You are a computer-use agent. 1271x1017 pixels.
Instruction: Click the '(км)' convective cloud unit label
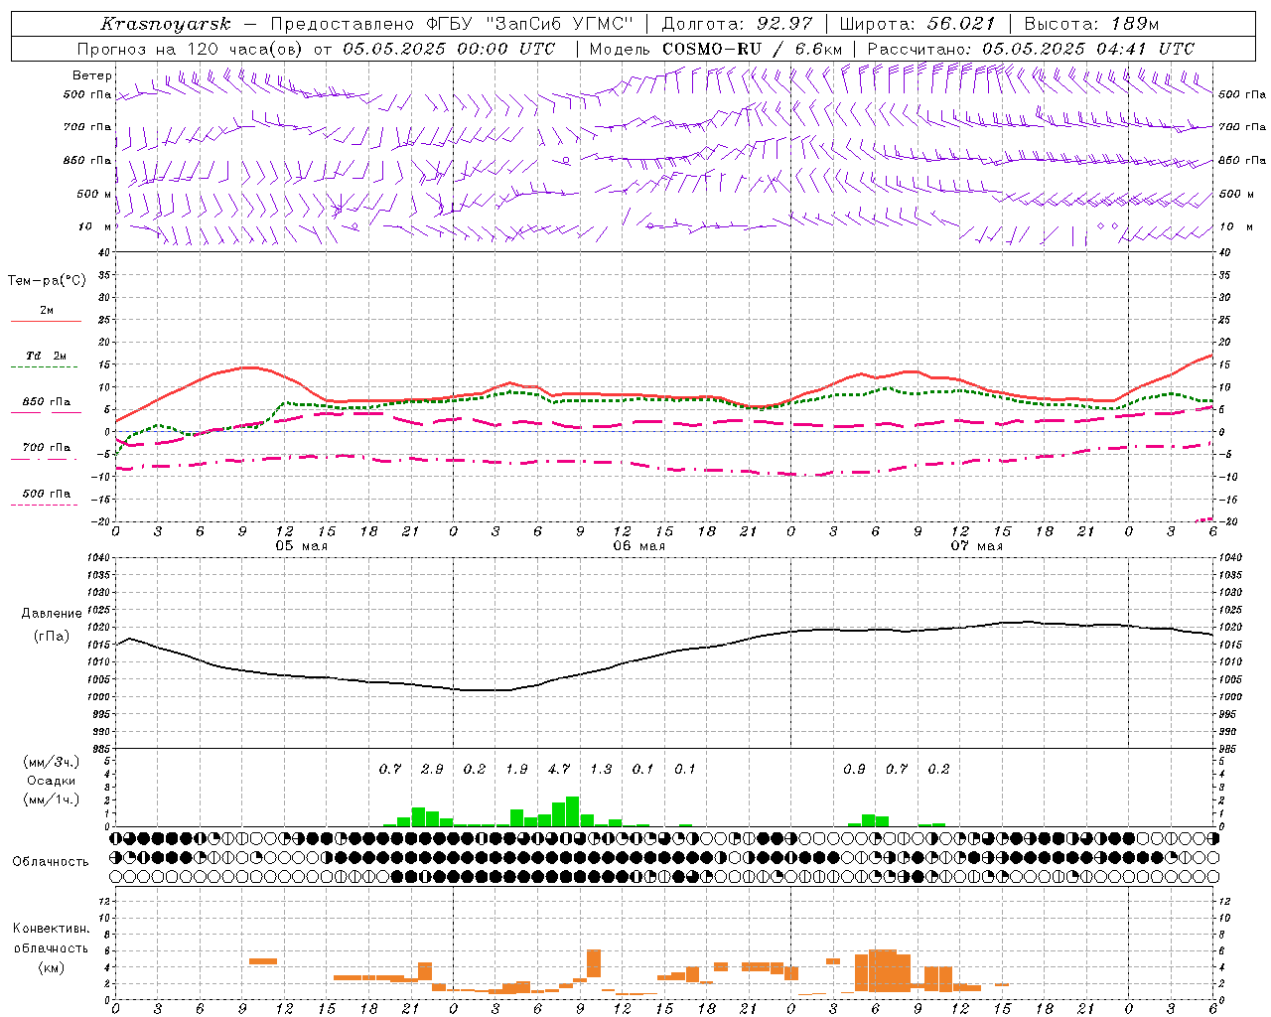point(51,967)
